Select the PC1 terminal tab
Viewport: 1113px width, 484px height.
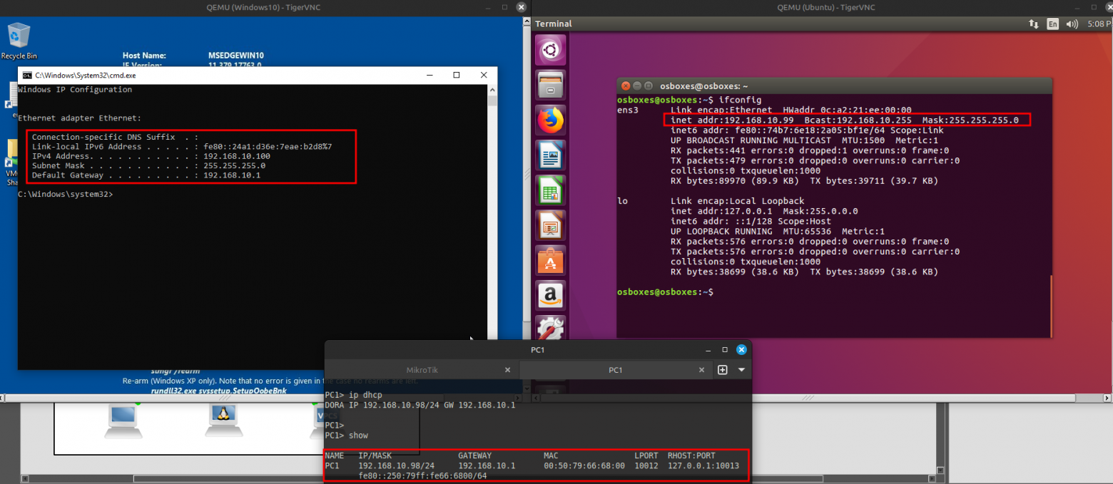pyautogui.click(x=615, y=370)
